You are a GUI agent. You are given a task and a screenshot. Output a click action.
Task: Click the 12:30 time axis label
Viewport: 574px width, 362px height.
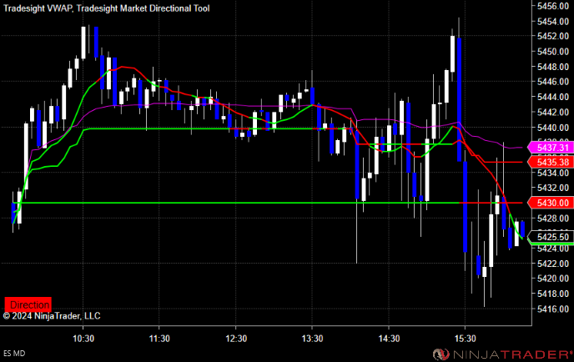pos(236,339)
